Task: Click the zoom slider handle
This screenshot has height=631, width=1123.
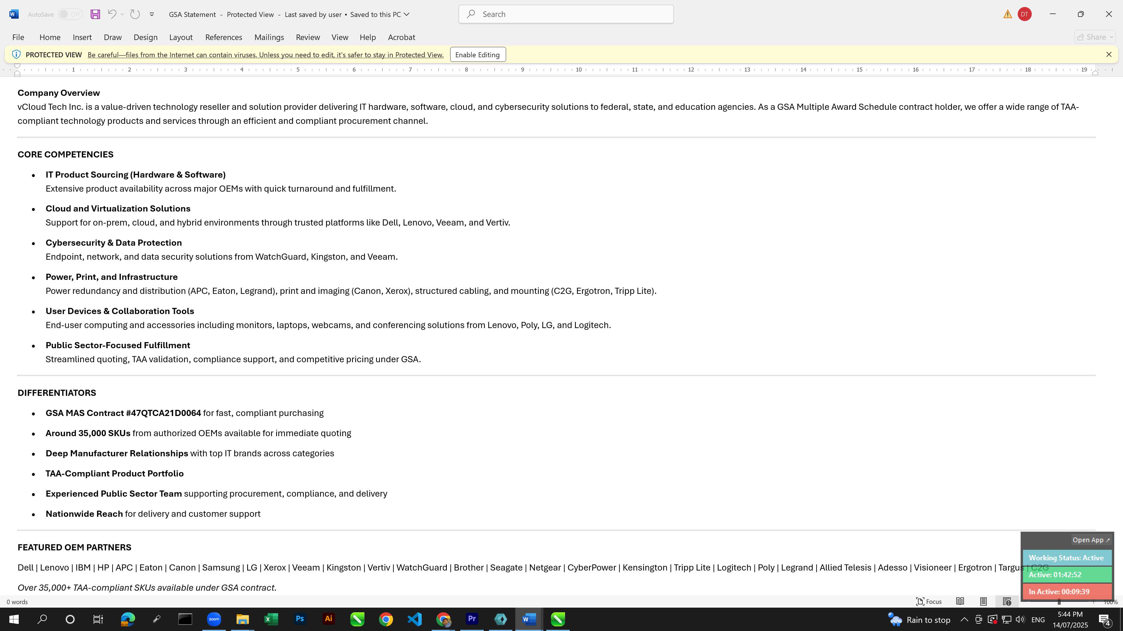Action: pos(1059,602)
